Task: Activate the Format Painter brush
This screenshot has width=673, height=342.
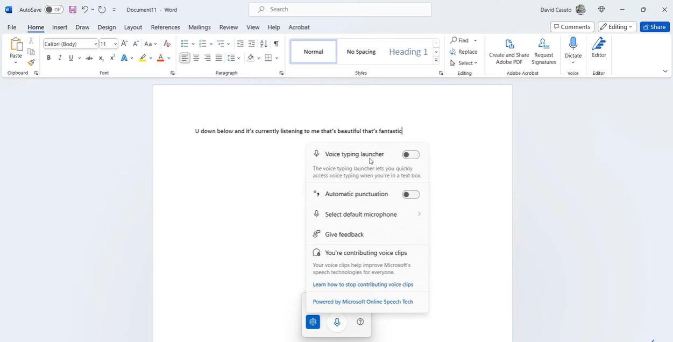Action: click(31, 63)
